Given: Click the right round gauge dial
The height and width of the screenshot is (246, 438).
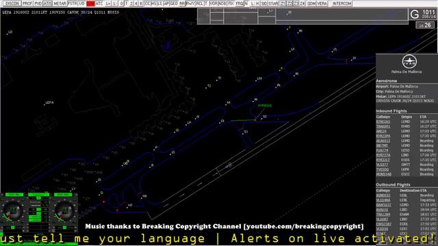Looking at the screenshot, I should click(x=64, y=211).
